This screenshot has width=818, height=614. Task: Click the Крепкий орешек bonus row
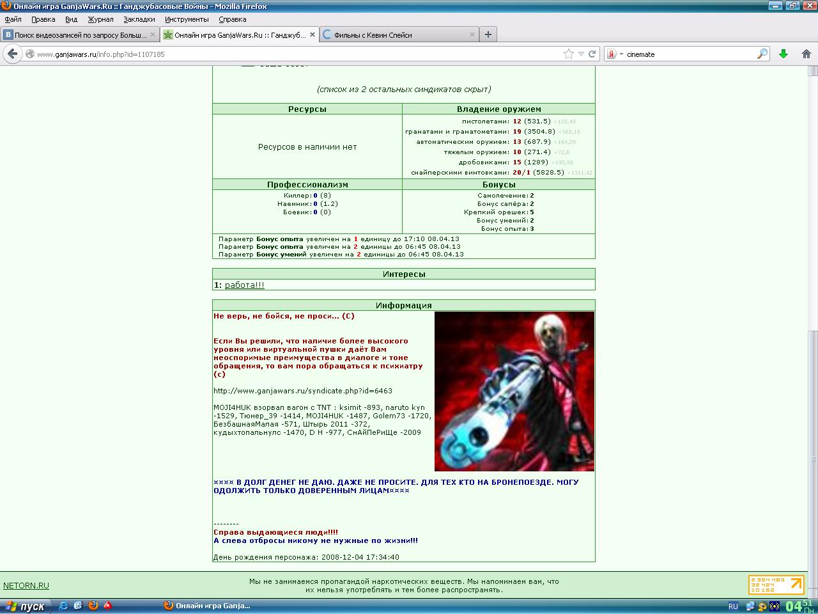point(498,212)
